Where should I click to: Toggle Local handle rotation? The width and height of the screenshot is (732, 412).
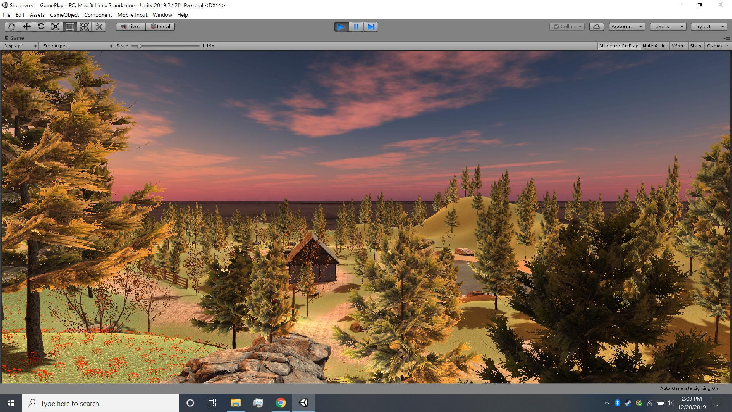point(160,26)
